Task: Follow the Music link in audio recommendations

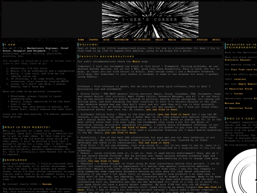Action: [136, 61]
